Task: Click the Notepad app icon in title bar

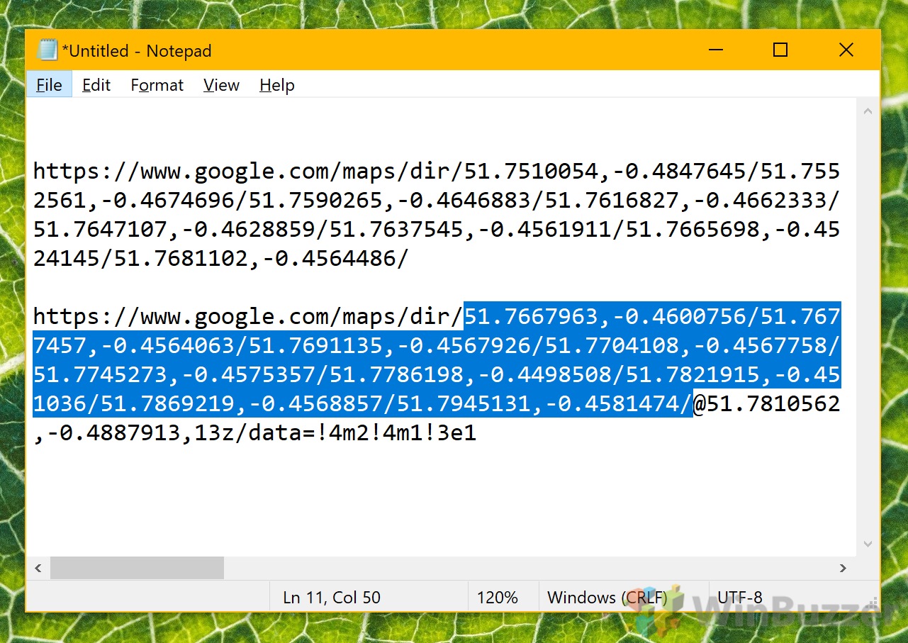Action: click(x=47, y=50)
